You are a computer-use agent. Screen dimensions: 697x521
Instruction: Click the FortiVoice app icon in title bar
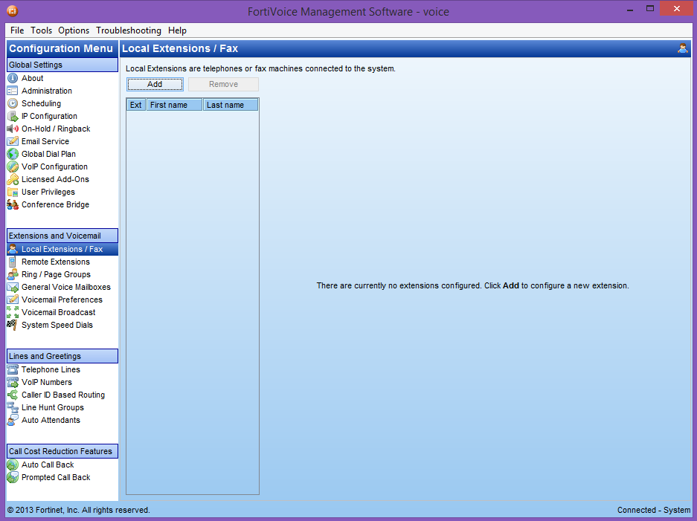click(13, 10)
